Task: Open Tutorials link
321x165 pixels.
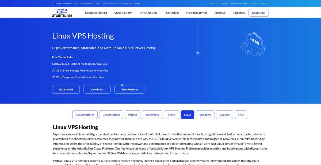Action: click(x=223, y=3)
